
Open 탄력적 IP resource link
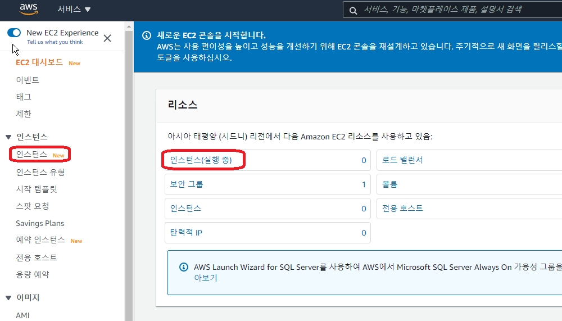[x=186, y=233]
